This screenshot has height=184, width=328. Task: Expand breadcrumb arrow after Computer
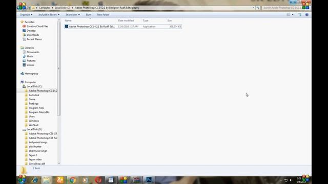pyautogui.click(x=52, y=8)
